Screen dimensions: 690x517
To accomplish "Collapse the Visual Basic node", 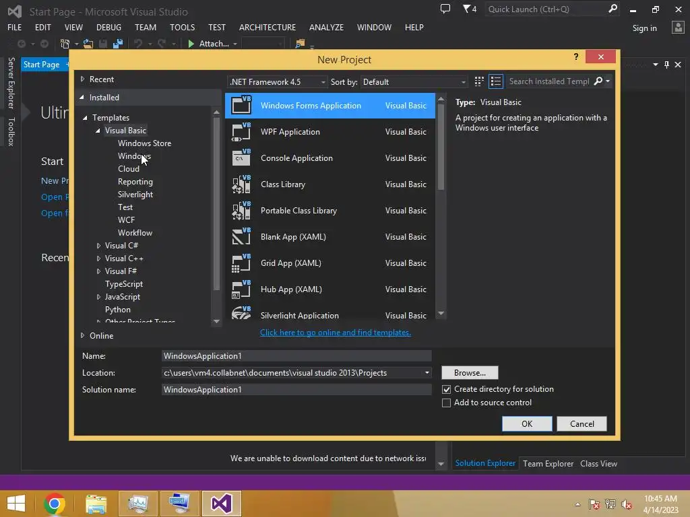I will pyautogui.click(x=98, y=131).
